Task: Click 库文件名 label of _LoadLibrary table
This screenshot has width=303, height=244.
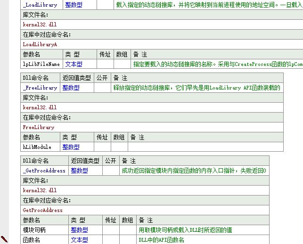Action: tap(35, 15)
